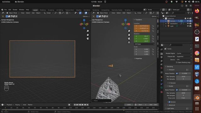
Task: Switch perspective/orthographic grid icon in right viewport
Action: pyautogui.click(x=129, y=42)
